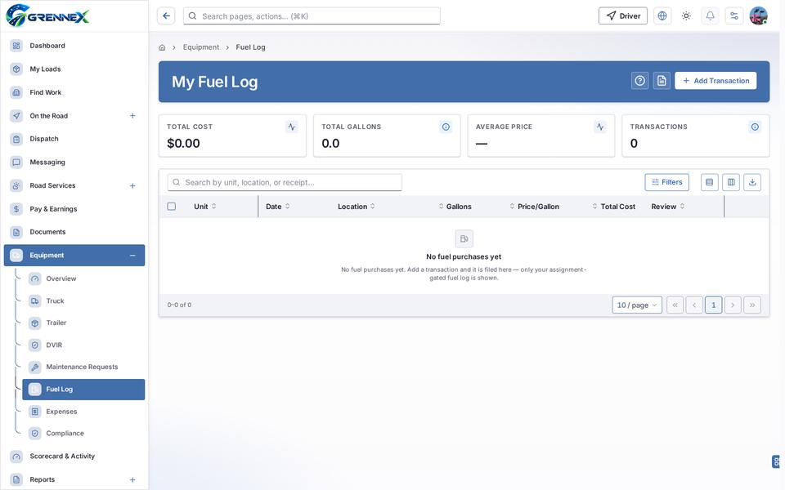Expand the On the Road menu
This screenshot has width=785, height=490.
click(x=132, y=116)
